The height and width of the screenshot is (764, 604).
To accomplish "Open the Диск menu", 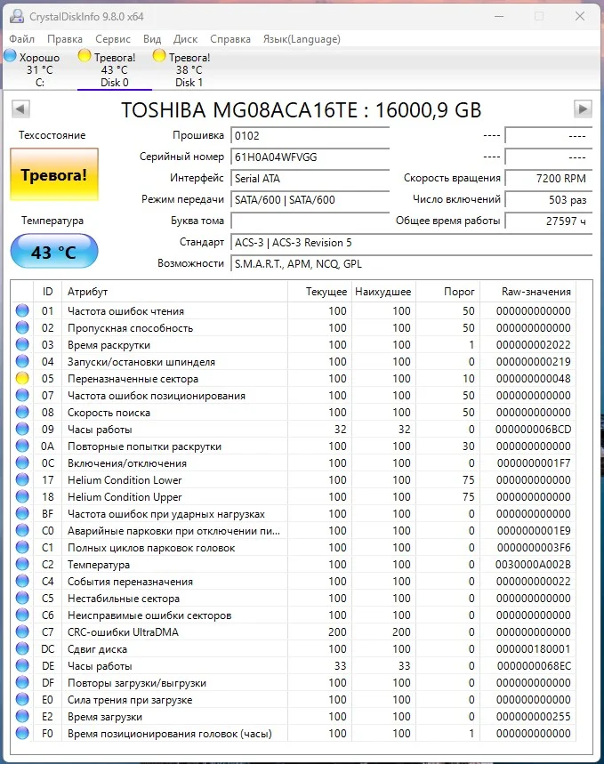I will tap(185, 39).
